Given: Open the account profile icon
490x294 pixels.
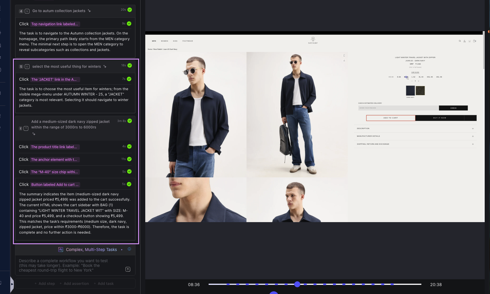Looking at the screenshot, I should pyautogui.click(x=465, y=41).
